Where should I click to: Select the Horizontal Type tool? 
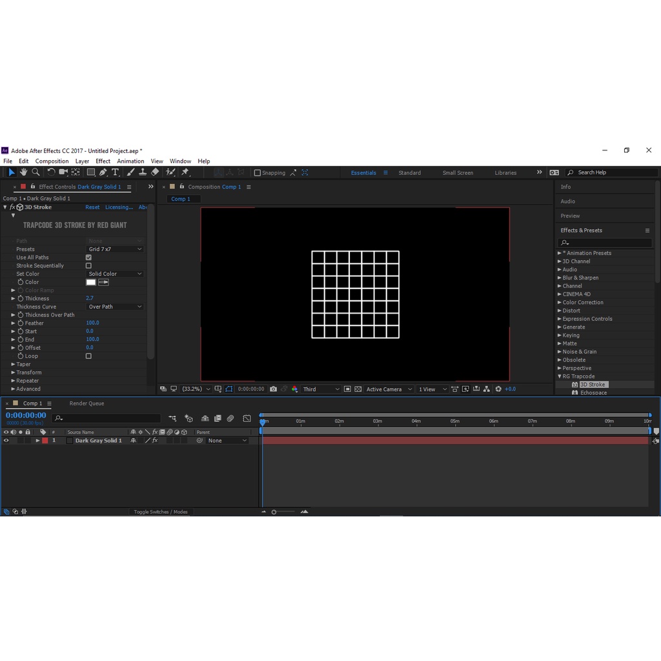pyautogui.click(x=115, y=172)
